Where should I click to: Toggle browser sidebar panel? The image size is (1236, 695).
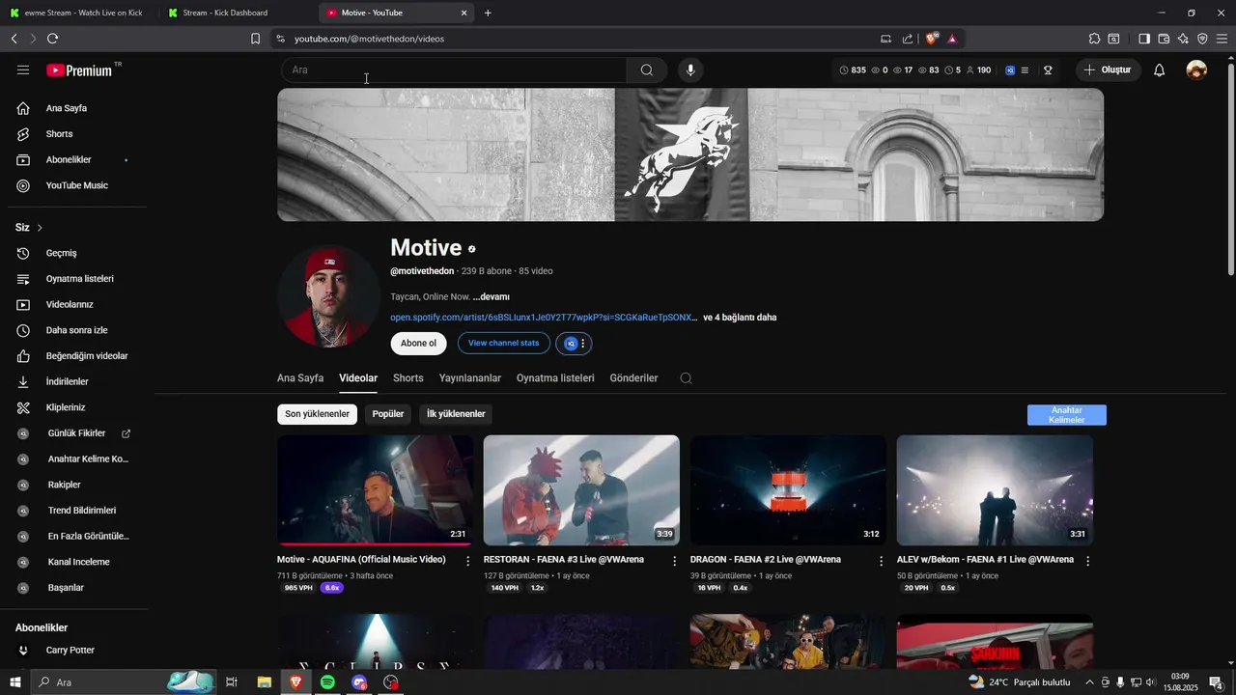point(1144,39)
